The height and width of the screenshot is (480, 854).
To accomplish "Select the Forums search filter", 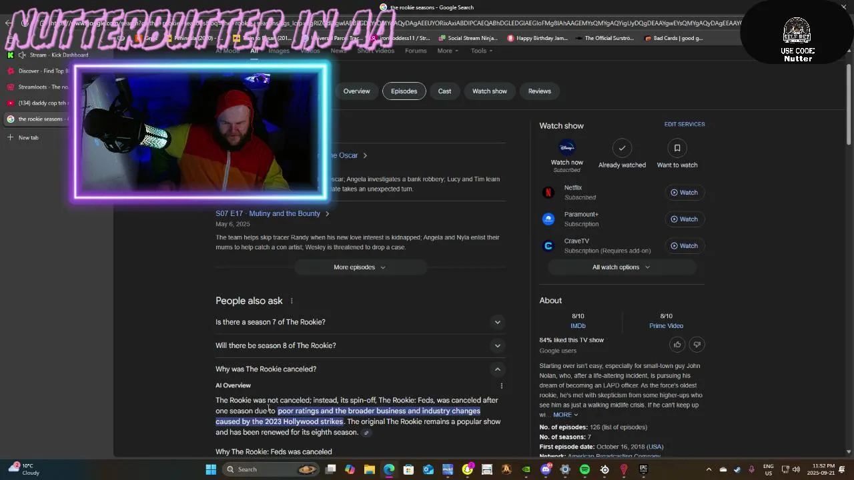I will click(416, 51).
